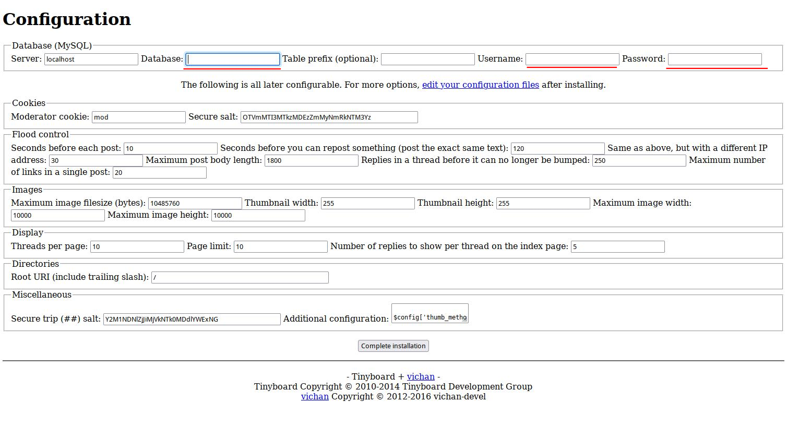Click the maximum links per post field
The width and height of the screenshot is (787, 437).
(160, 172)
